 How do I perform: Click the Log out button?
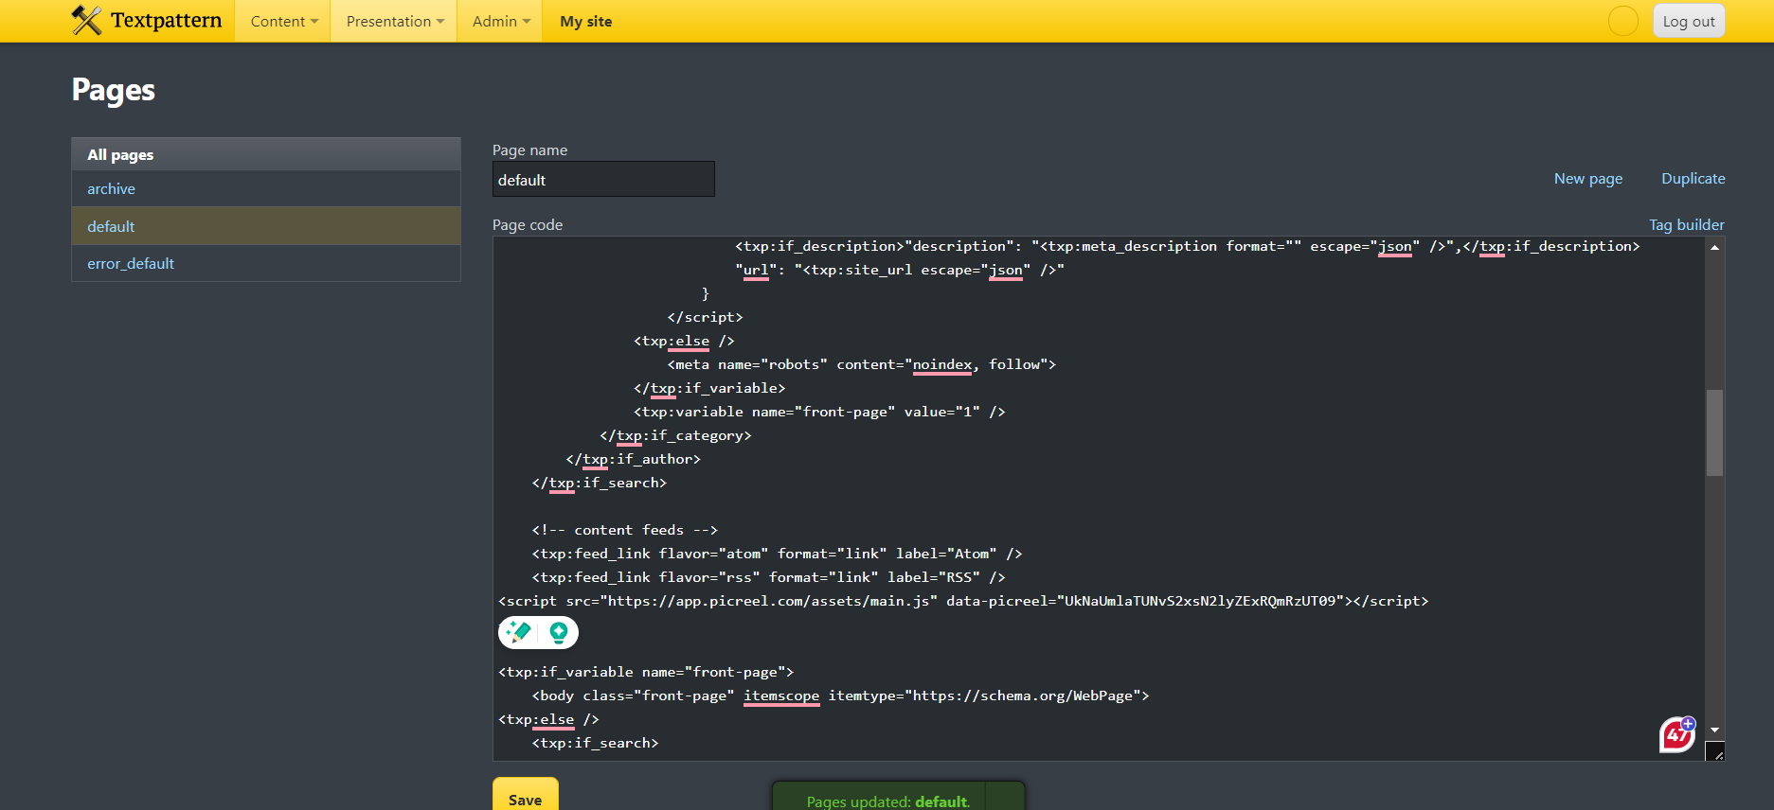1689,21
